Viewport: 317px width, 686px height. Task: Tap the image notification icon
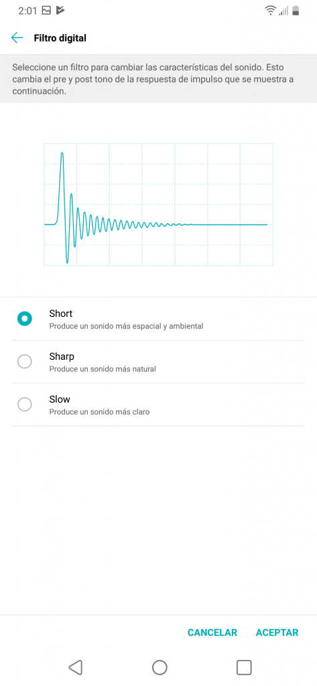tap(46, 11)
